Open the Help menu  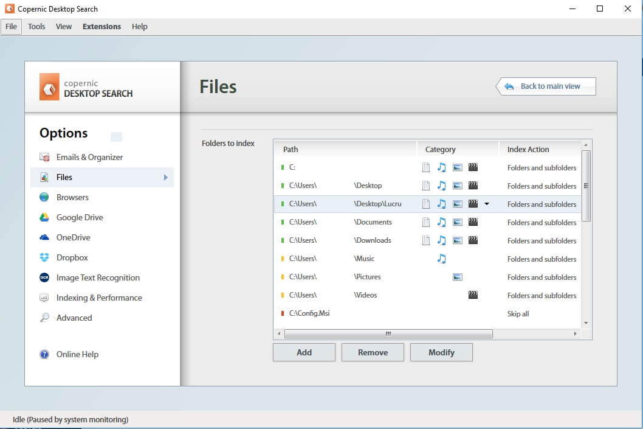139,27
